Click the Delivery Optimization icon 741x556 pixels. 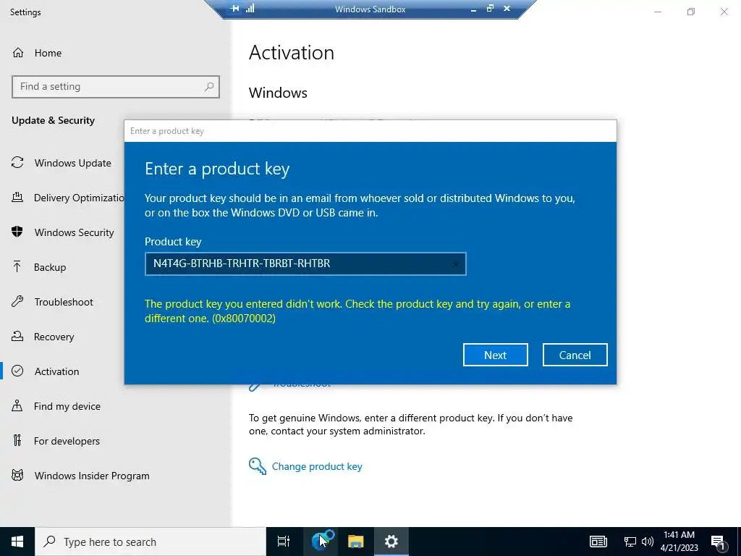pos(17,197)
